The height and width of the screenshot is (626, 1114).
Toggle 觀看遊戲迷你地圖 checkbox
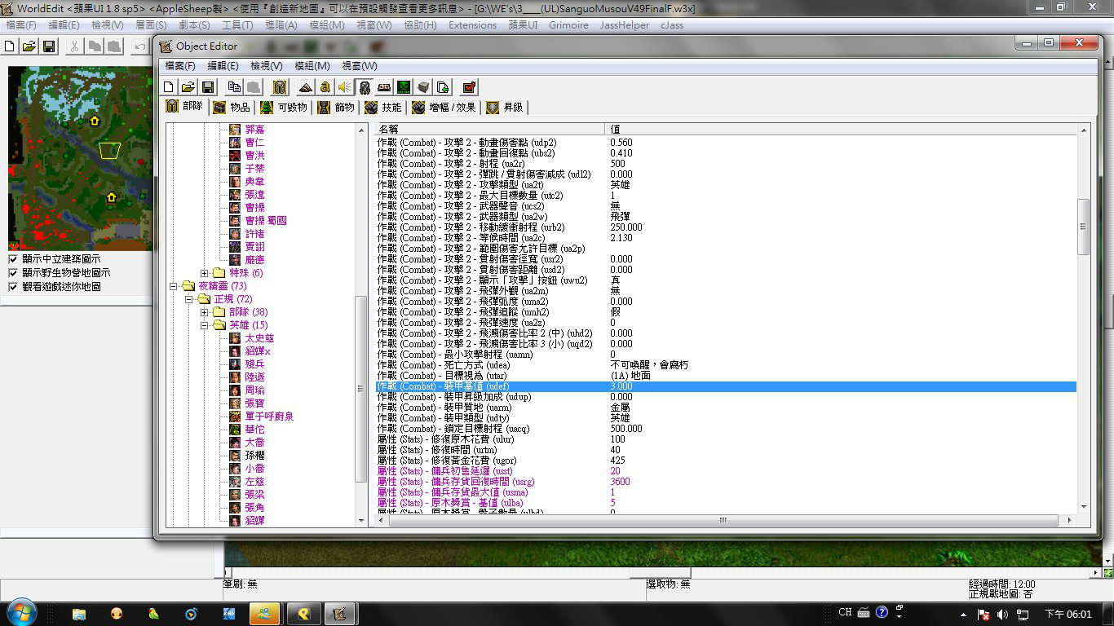click(13, 287)
